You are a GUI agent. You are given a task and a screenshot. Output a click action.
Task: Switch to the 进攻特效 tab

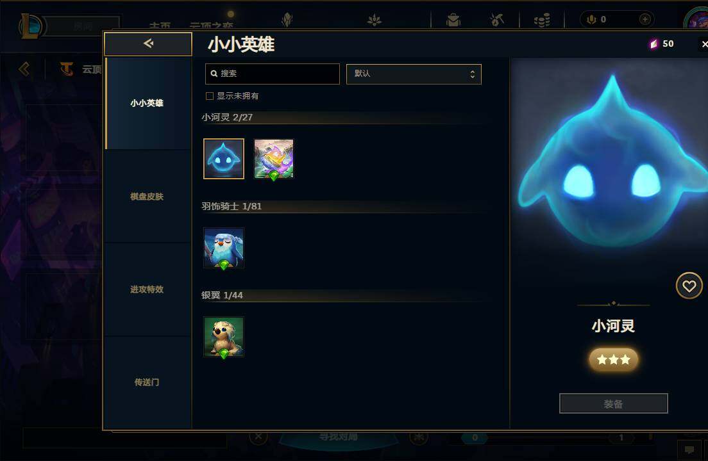tap(147, 289)
